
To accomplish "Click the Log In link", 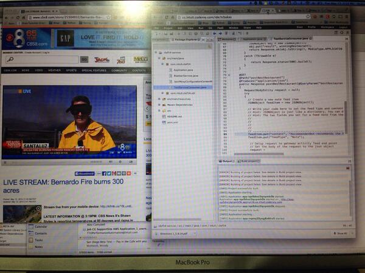I will 46,52.
